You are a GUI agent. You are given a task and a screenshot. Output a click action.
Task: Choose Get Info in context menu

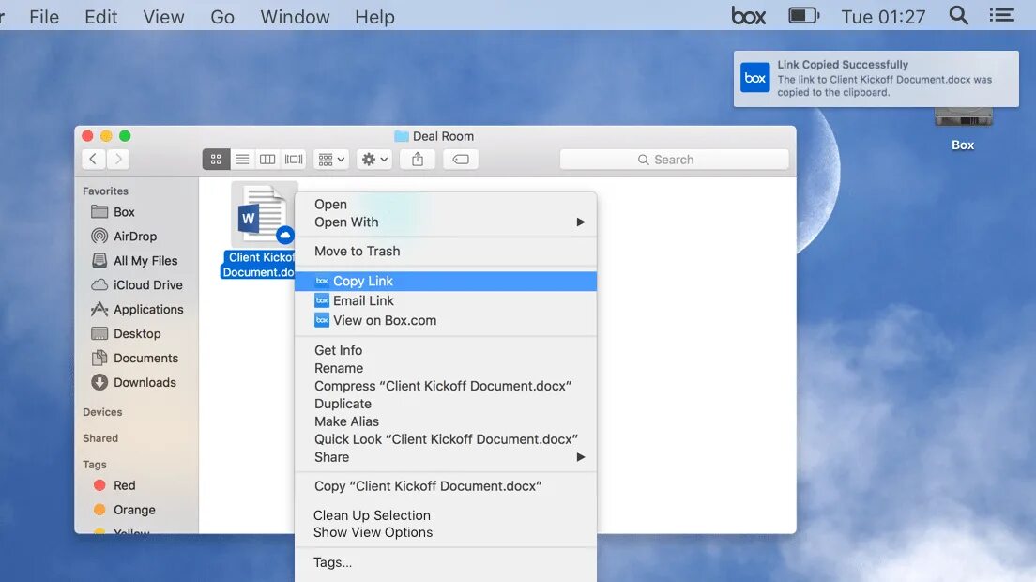coord(446,350)
